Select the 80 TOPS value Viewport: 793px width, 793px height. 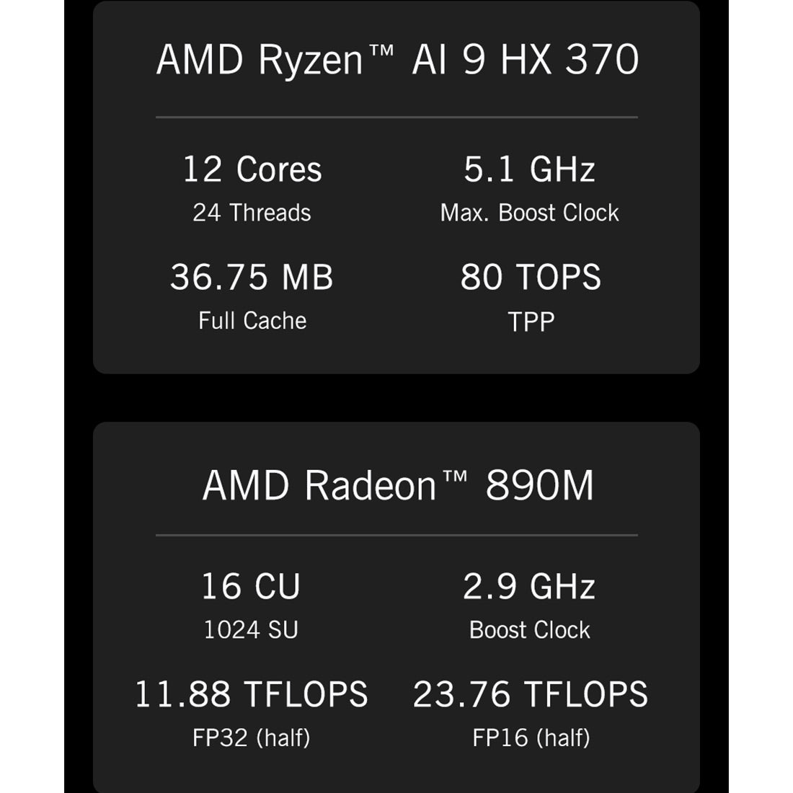click(531, 278)
